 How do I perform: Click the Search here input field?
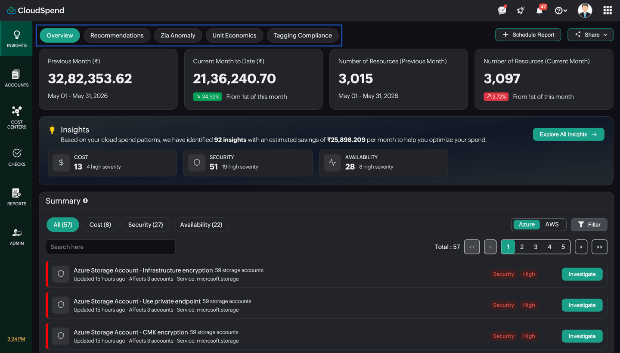point(111,247)
